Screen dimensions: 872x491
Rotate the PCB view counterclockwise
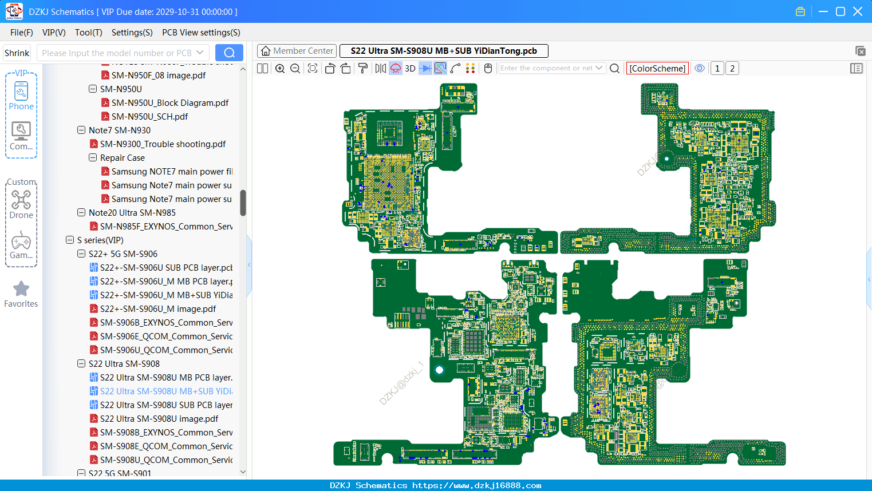click(330, 68)
